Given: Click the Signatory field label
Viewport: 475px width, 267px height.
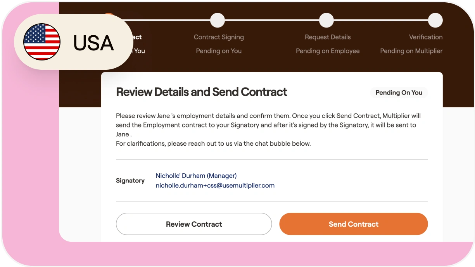Looking at the screenshot, I should (x=130, y=181).
